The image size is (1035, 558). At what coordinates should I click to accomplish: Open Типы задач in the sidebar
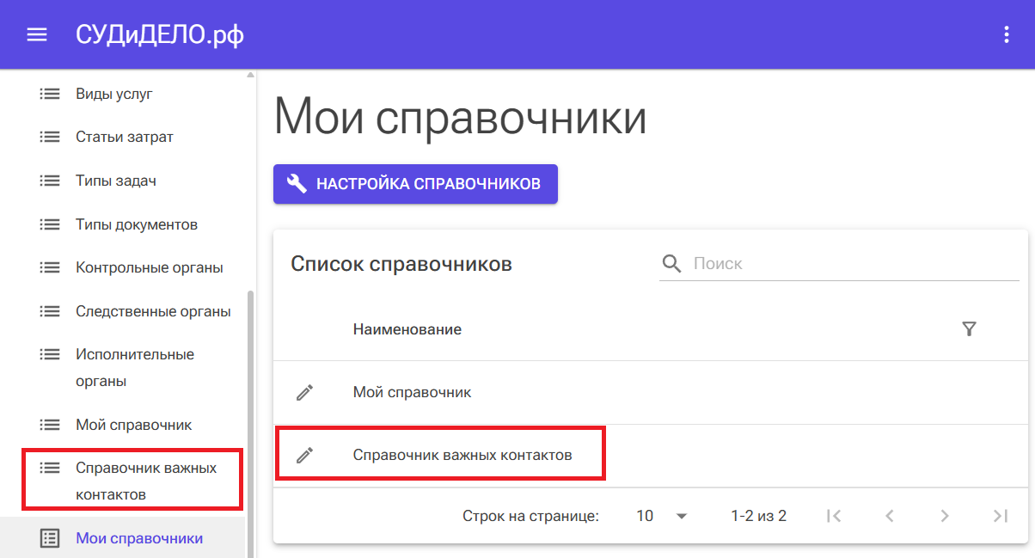[115, 181]
